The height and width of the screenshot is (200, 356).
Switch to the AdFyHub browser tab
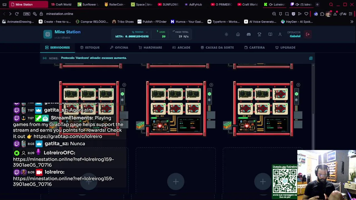pos(193,4)
